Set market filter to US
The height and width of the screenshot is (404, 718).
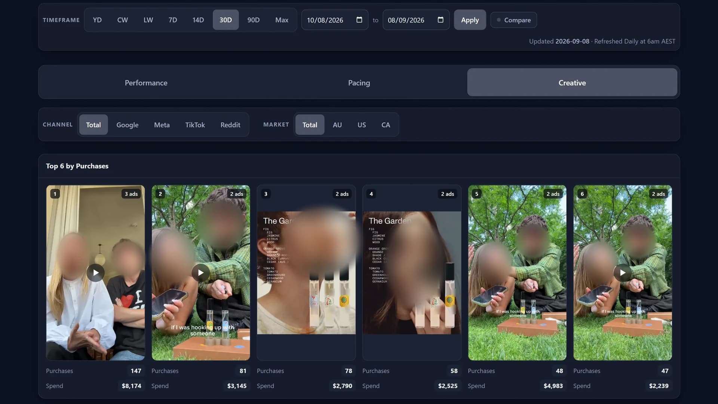(362, 125)
